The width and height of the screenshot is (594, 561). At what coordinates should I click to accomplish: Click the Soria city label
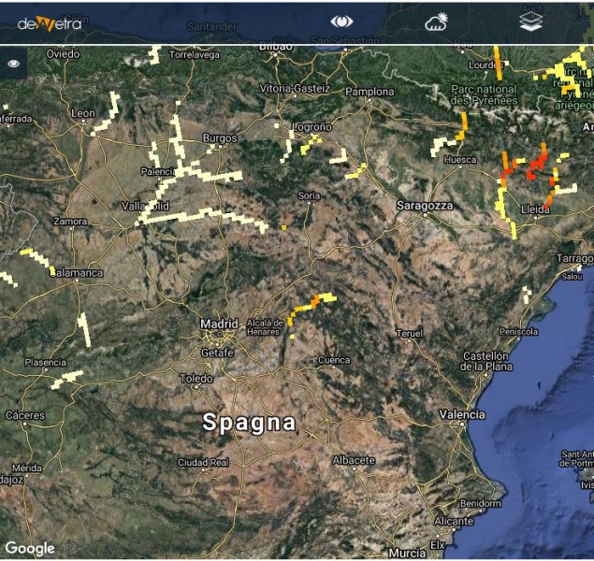[309, 195]
